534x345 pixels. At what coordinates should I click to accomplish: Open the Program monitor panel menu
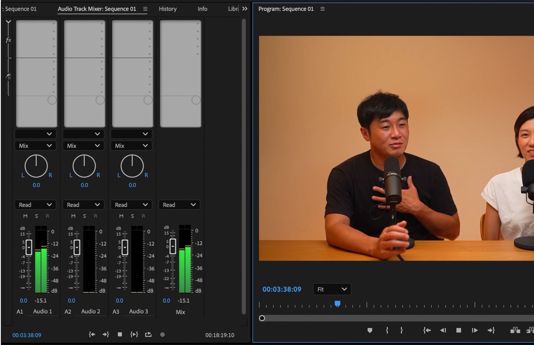click(322, 9)
